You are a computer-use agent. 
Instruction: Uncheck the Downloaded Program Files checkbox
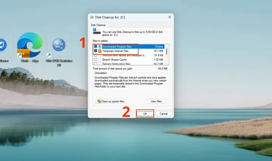pyautogui.click(x=96, y=46)
